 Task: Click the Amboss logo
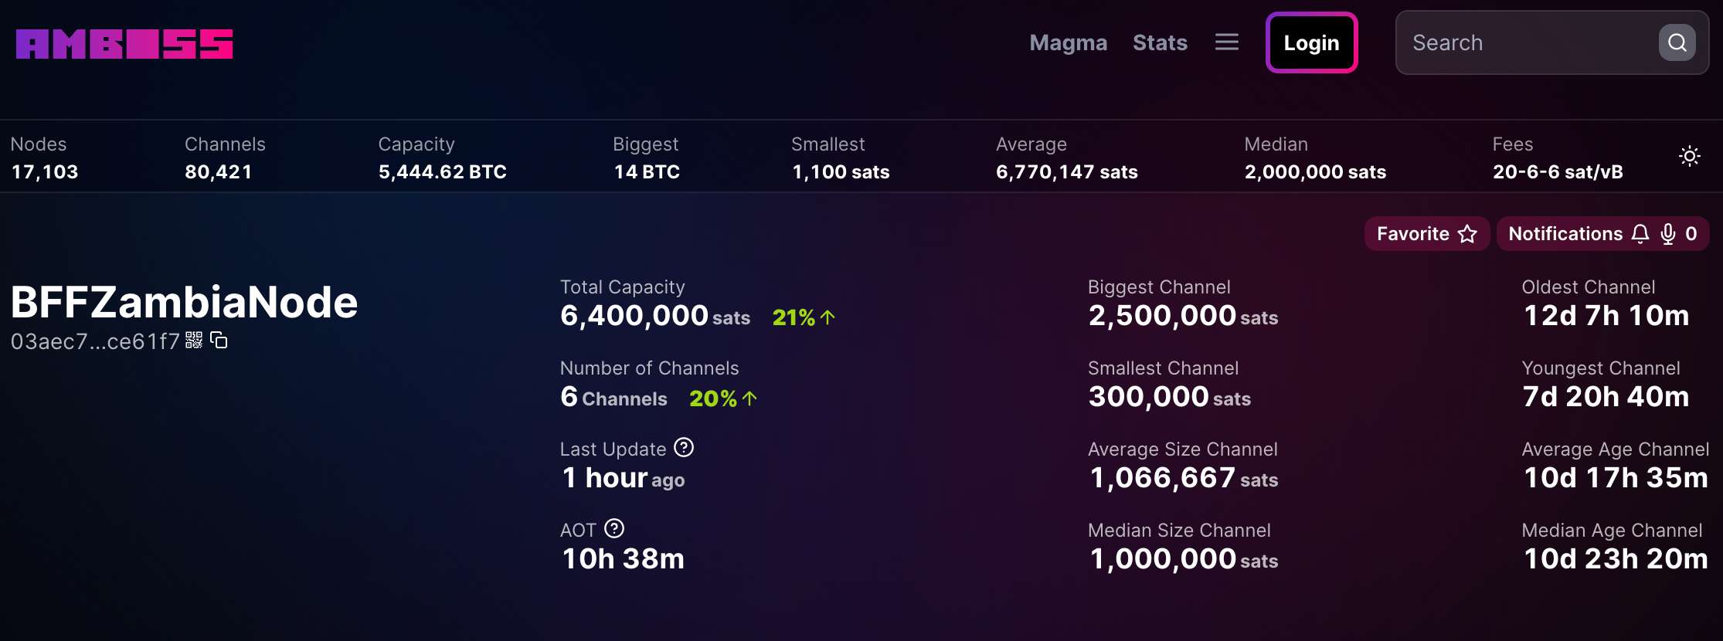124,44
